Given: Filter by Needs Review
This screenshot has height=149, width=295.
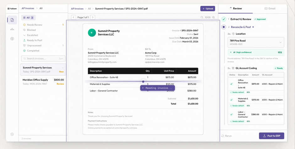Looking at the screenshot, I should (x=43, y=25).
